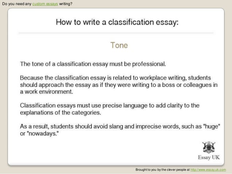Click the paragraph starting 'As a result, students'
Image resolution: width=232 pixels, height=174 pixels.
tap(120, 130)
